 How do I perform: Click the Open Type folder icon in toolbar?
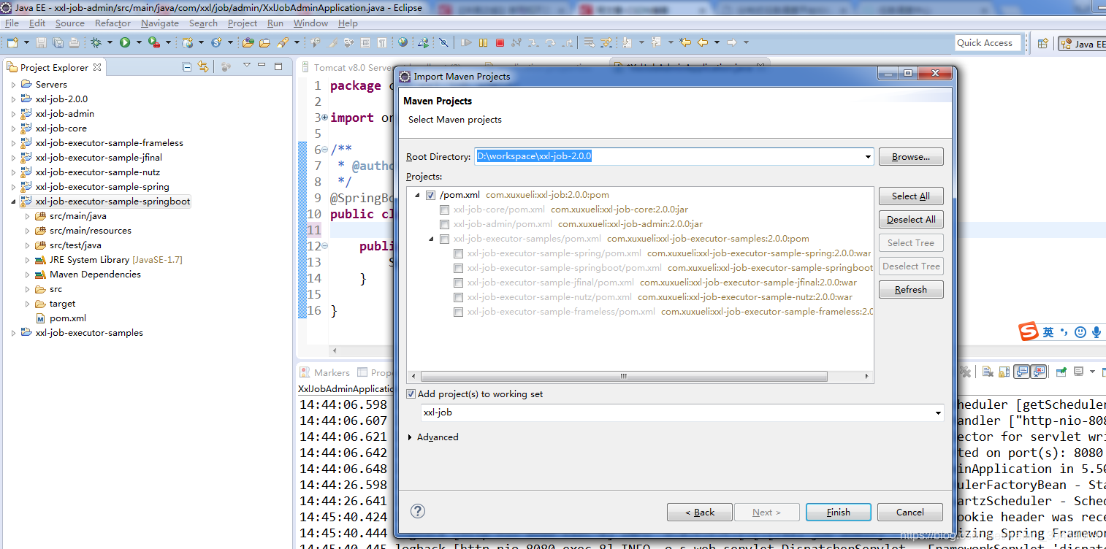click(248, 42)
